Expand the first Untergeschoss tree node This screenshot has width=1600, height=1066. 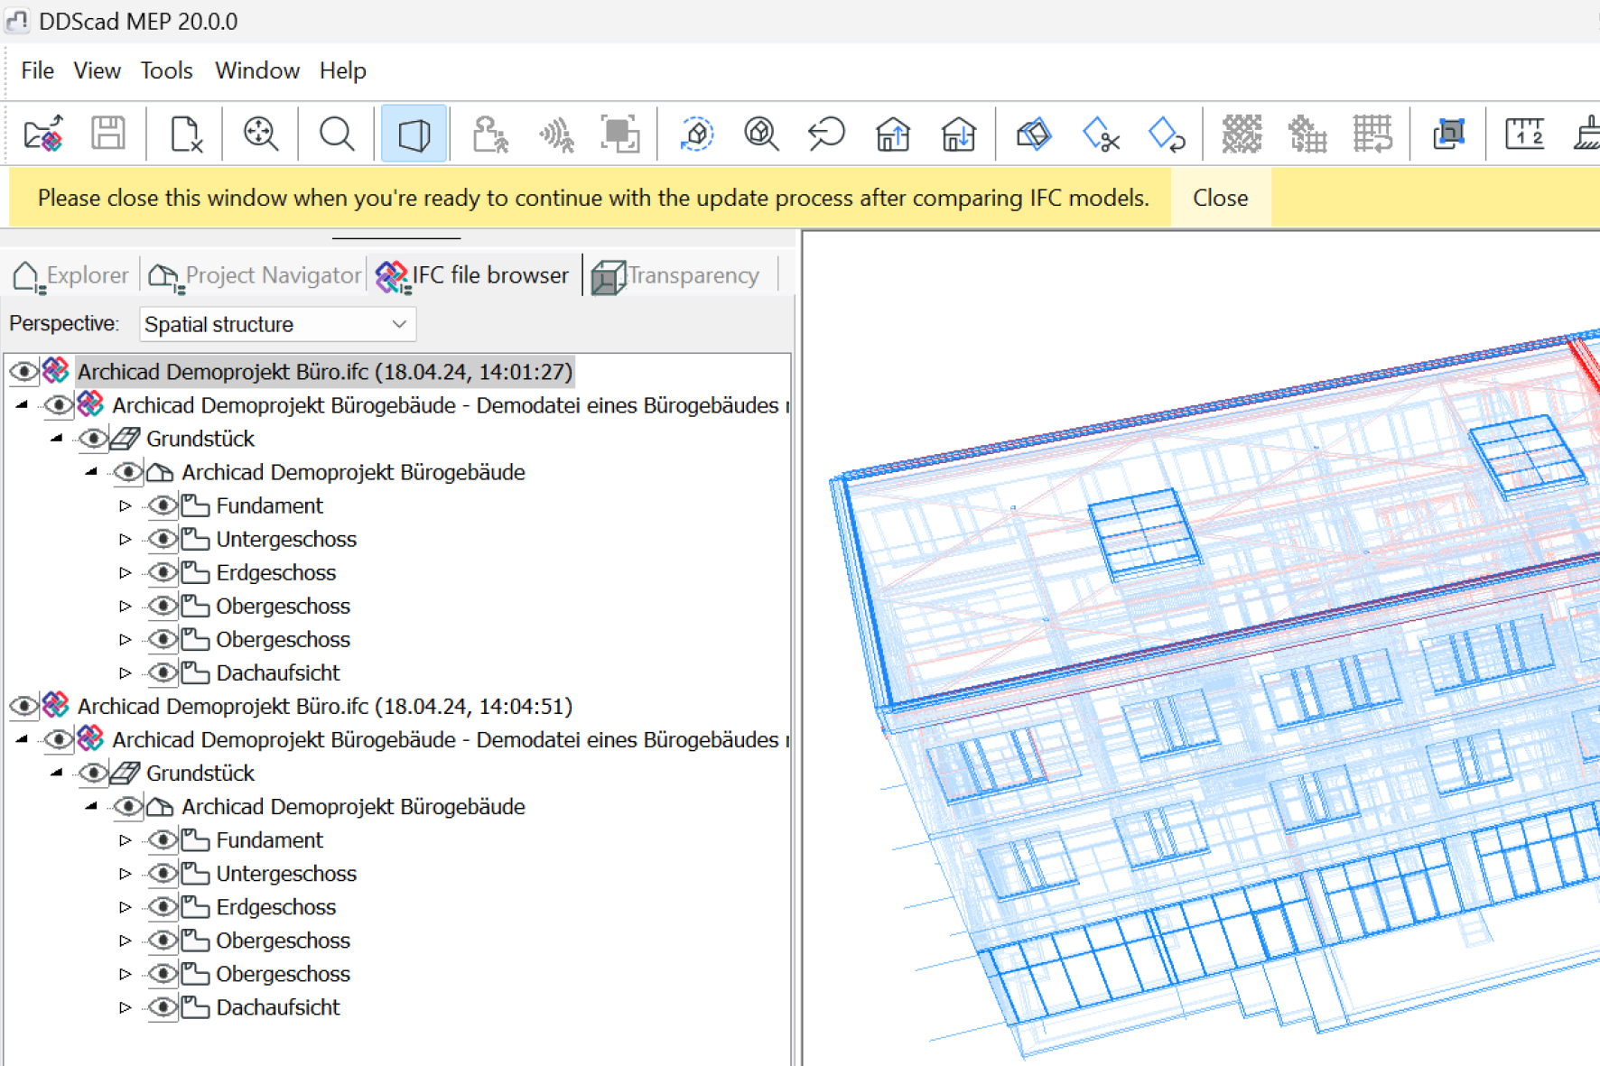coord(126,539)
